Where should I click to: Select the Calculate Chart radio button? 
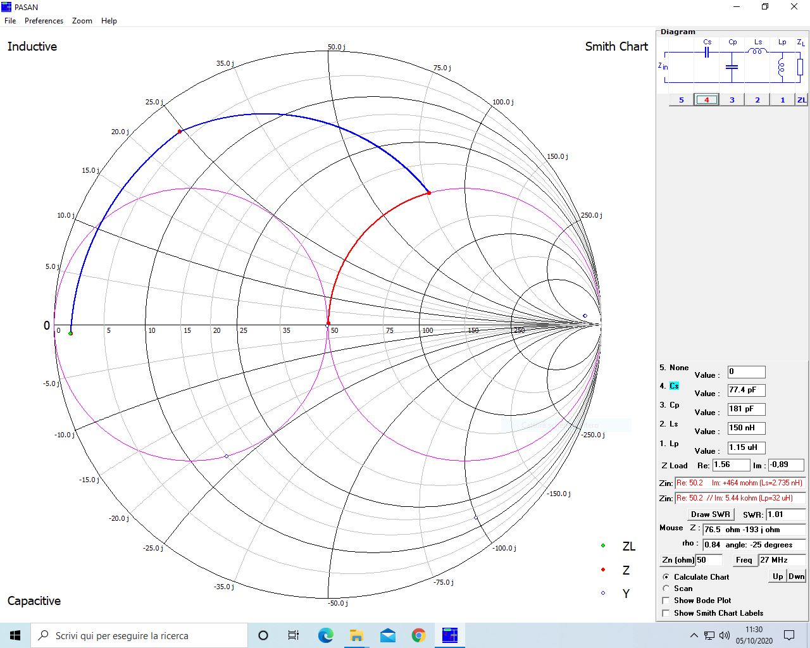click(666, 577)
